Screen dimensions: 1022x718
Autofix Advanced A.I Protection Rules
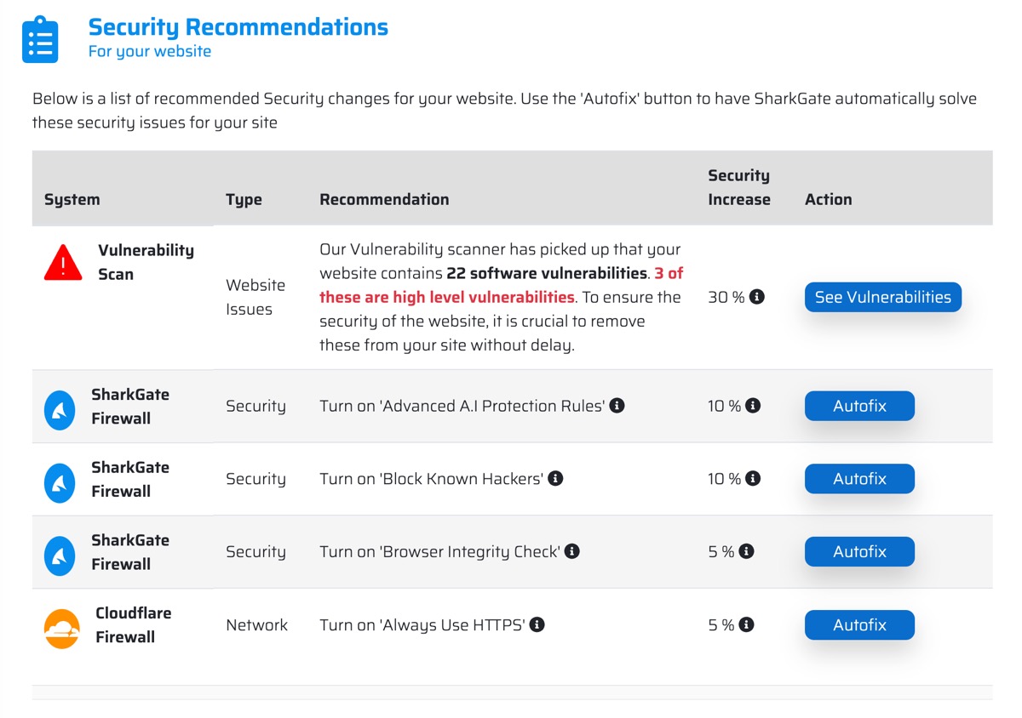tap(859, 406)
